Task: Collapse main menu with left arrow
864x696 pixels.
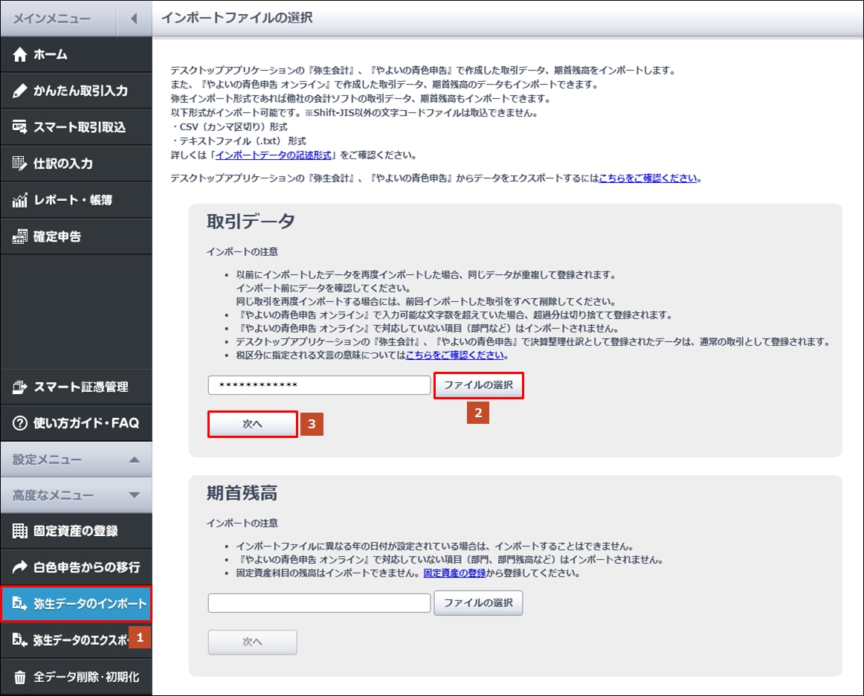Action: pos(134,19)
